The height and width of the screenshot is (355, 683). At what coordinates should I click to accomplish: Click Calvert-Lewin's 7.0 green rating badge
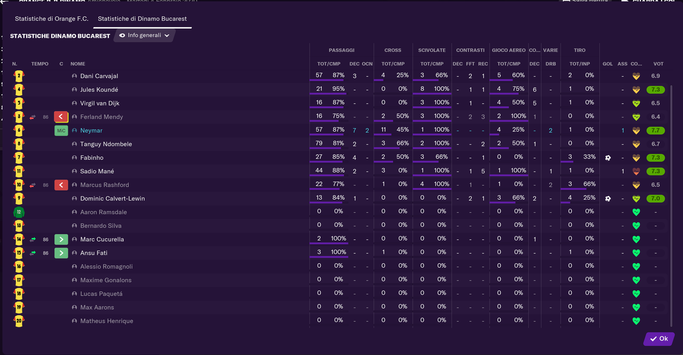[x=655, y=198]
